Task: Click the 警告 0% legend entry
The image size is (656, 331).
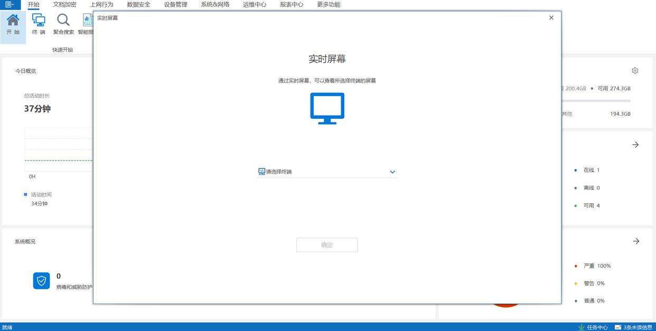Action: [590, 283]
